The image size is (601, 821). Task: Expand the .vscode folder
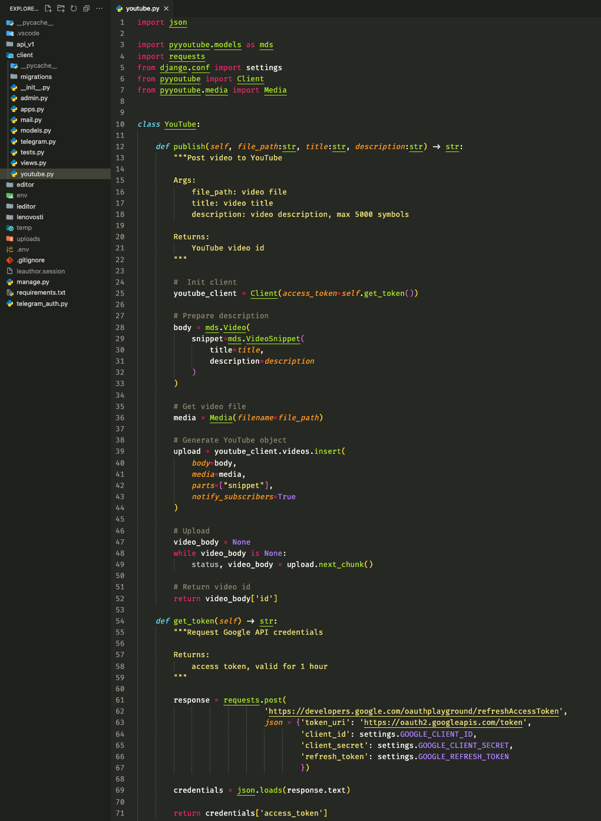(55, 33)
